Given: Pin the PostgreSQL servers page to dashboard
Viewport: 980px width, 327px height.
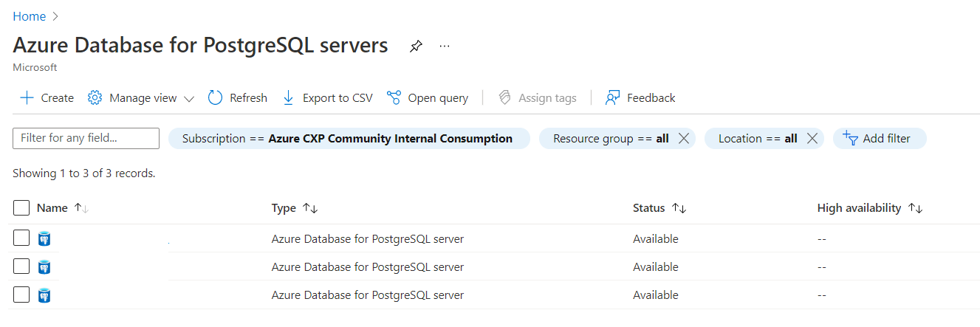Looking at the screenshot, I should click(x=416, y=47).
